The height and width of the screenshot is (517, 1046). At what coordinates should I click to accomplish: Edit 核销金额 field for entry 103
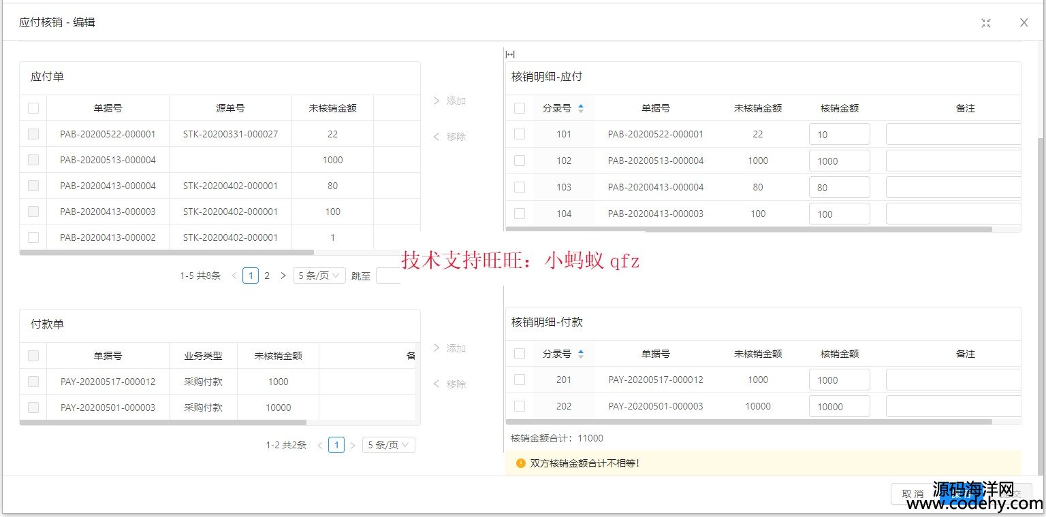840,187
